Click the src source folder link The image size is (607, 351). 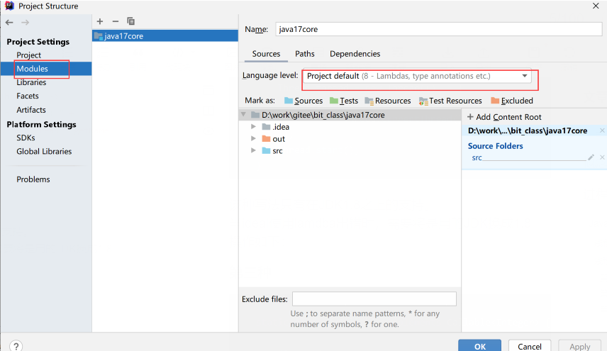pyautogui.click(x=477, y=158)
